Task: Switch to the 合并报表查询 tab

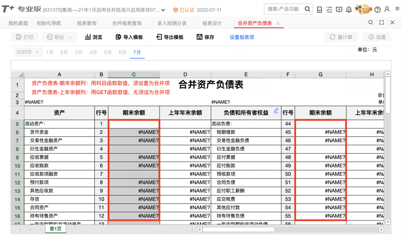Action: click(127, 23)
